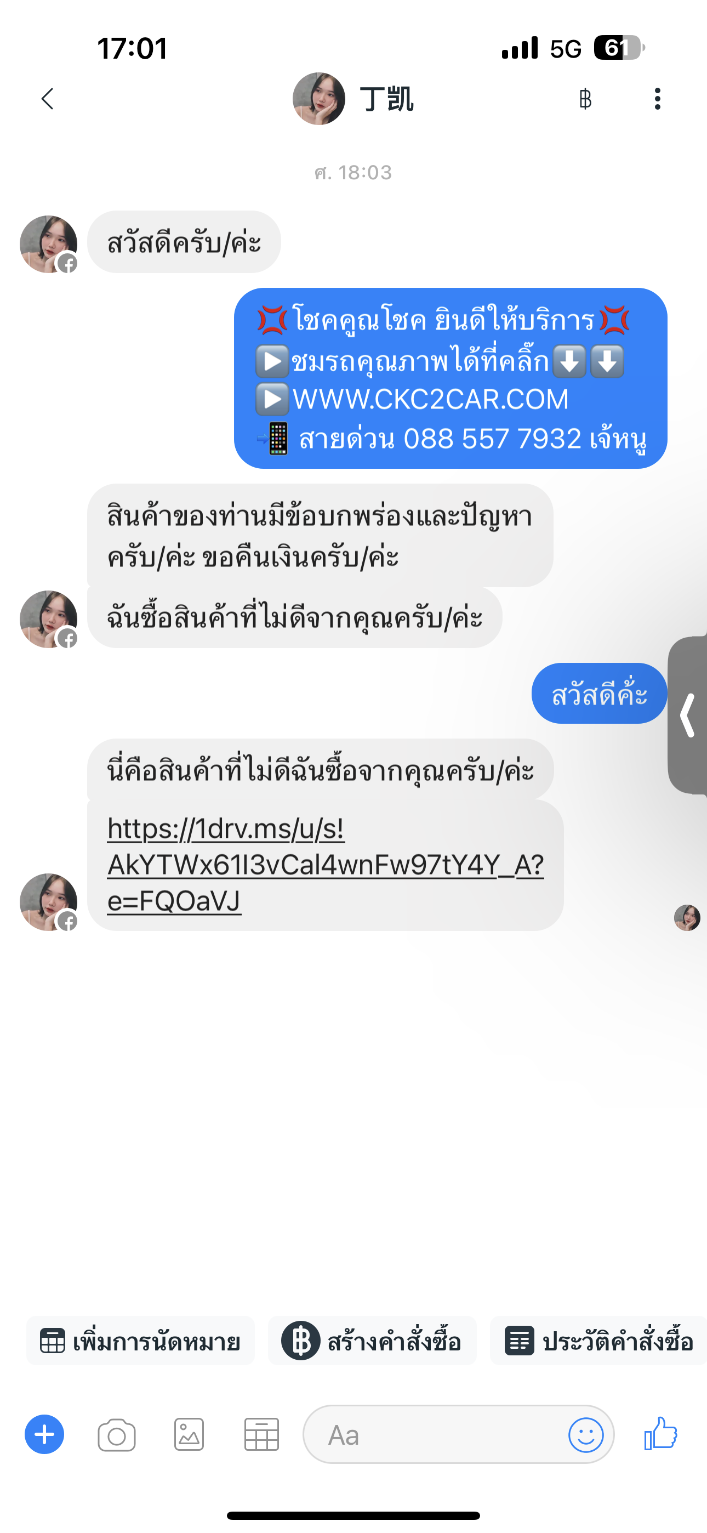Image resolution: width=707 pixels, height=1533 pixels.
Task: Tap เพิ่มการนัดหมาย quick action
Action: point(140,1341)
